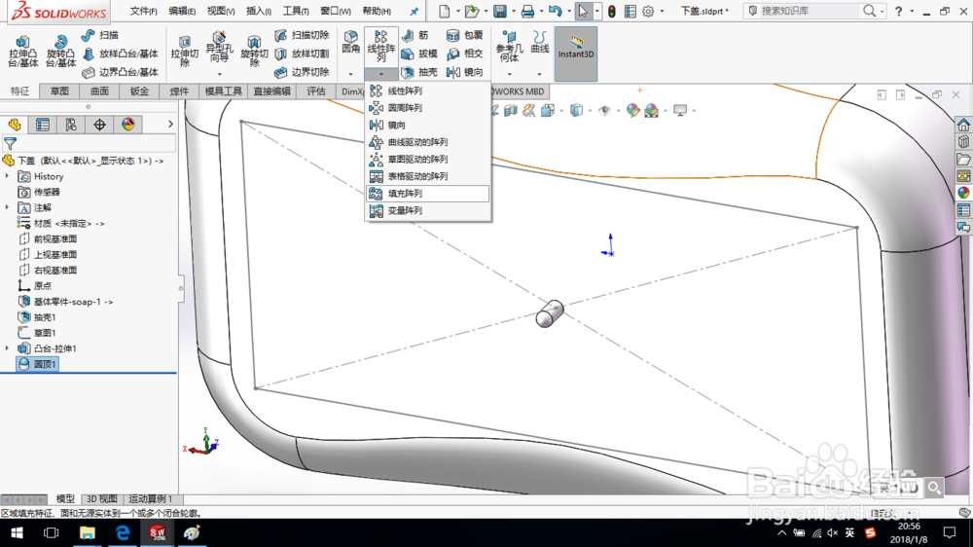Open the File (文件) menu

(x=143, y=11)
